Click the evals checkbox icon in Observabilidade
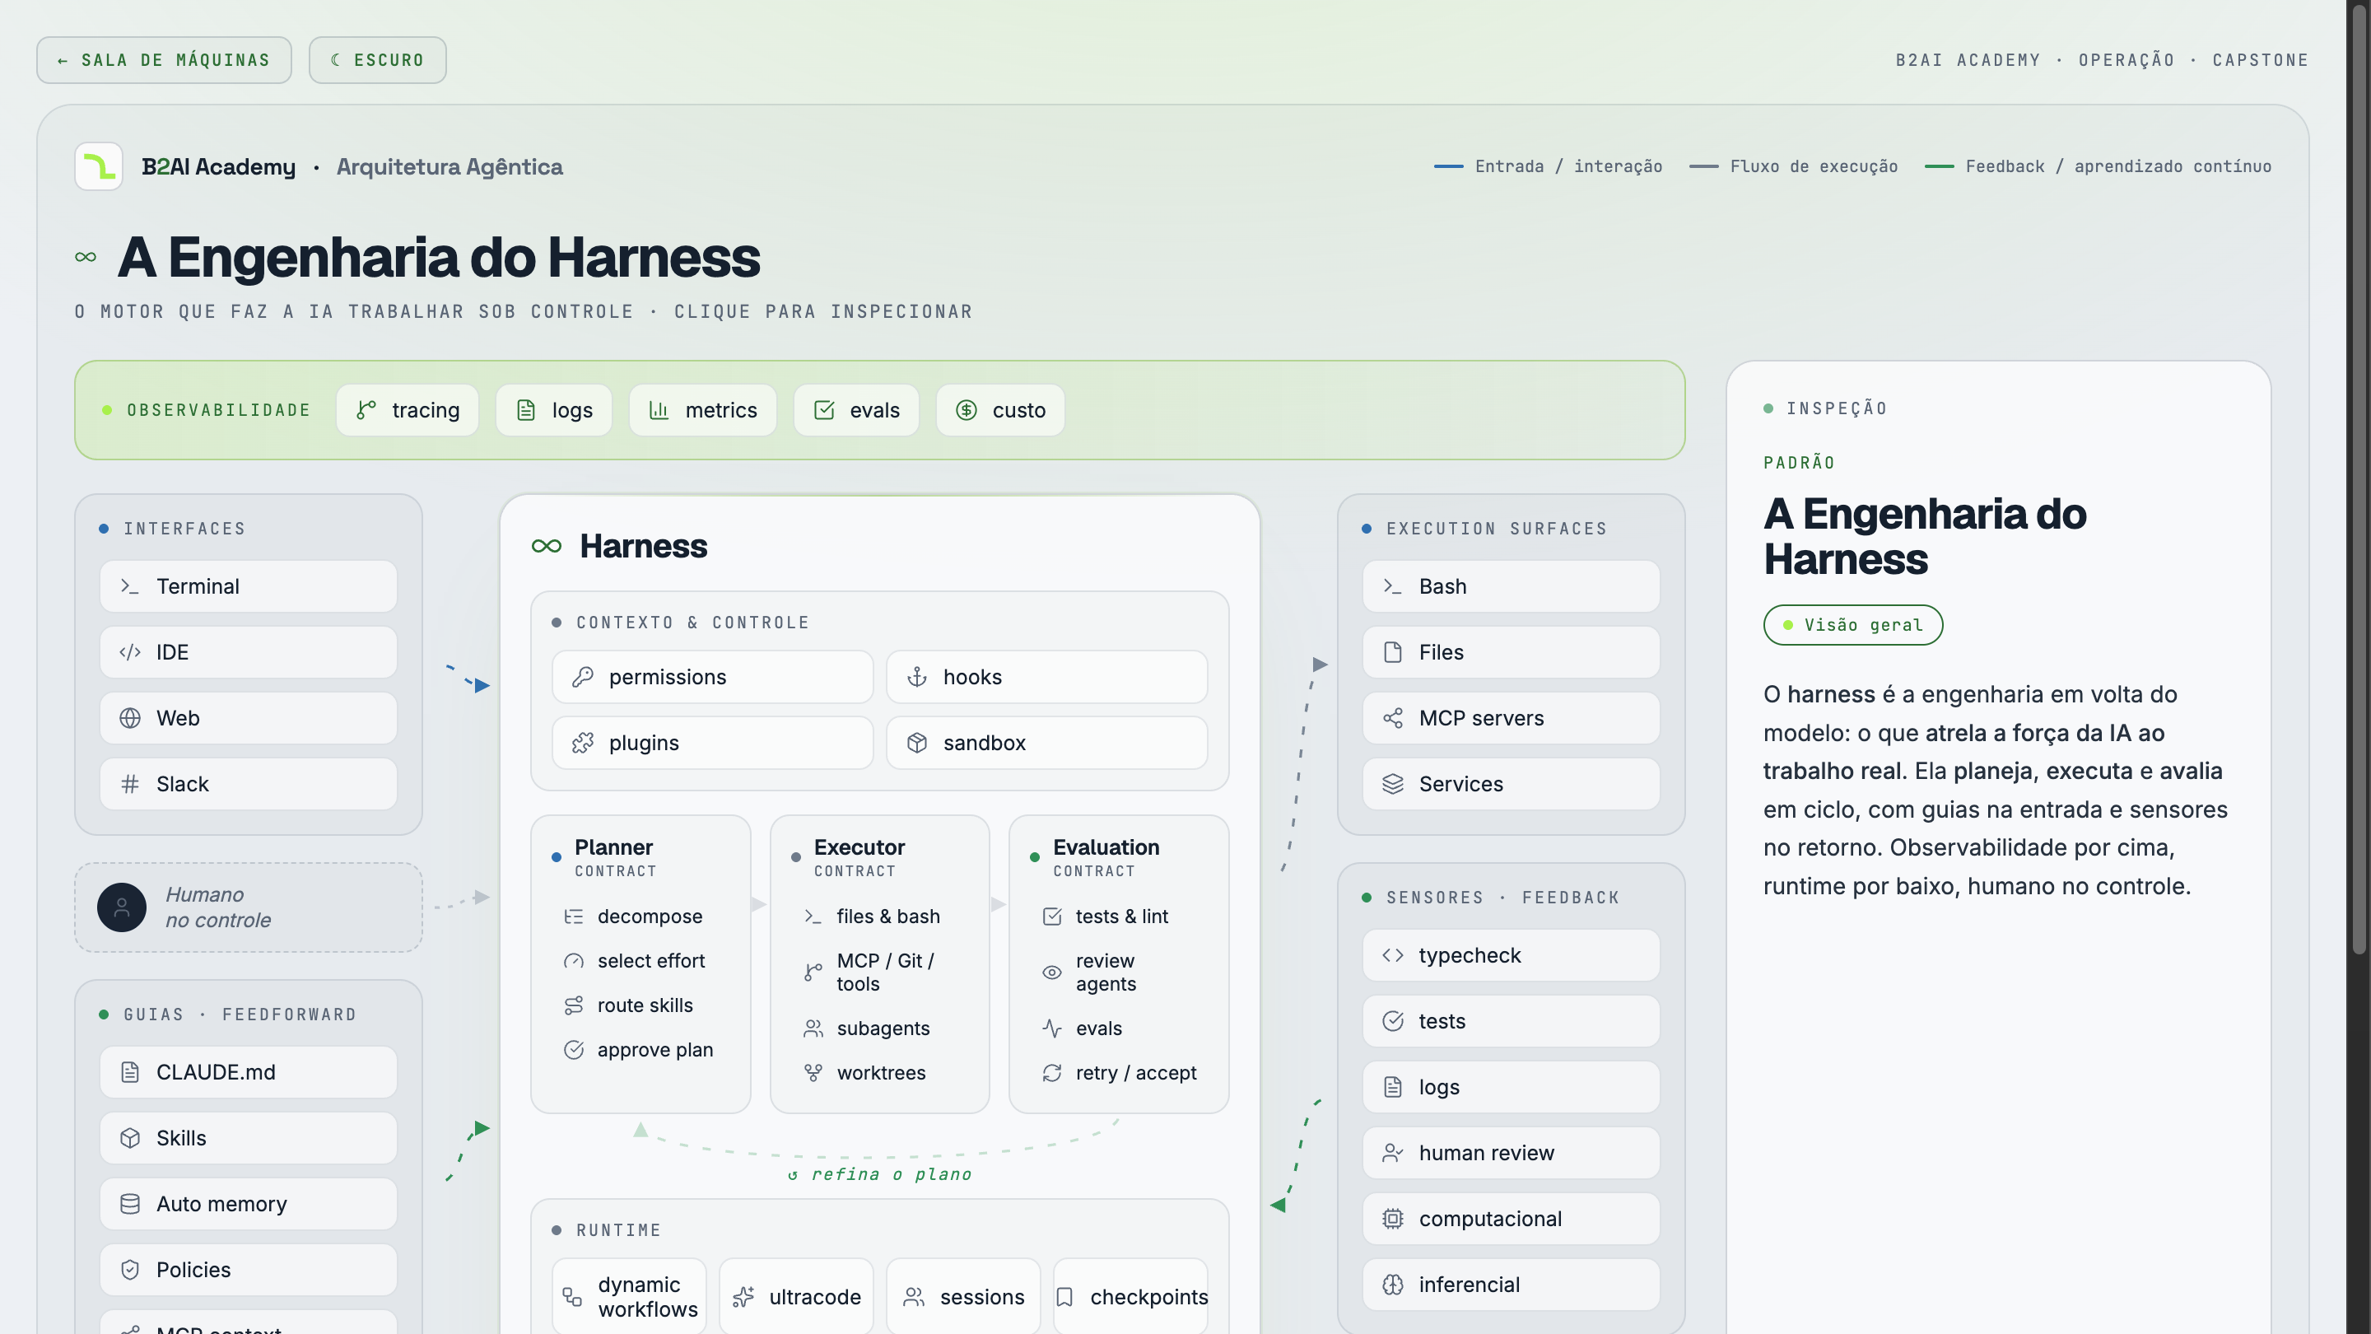The image size is (2371, 1334). click(824, 410)
